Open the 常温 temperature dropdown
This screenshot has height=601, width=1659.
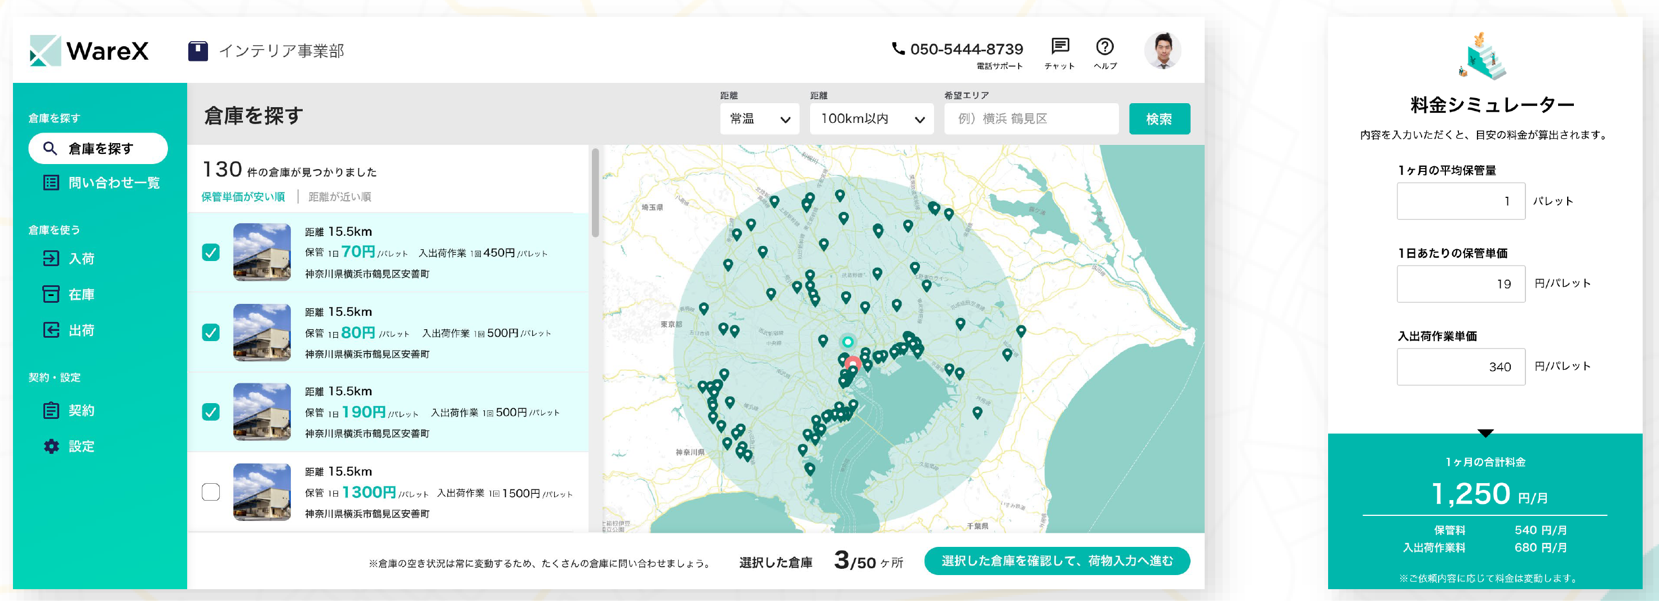point(759,118)
